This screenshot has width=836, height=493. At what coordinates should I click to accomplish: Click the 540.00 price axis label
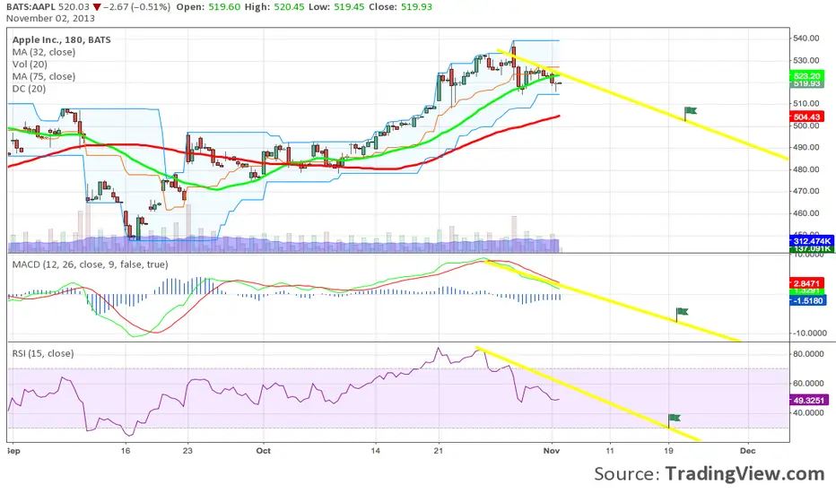coord(806,39)
